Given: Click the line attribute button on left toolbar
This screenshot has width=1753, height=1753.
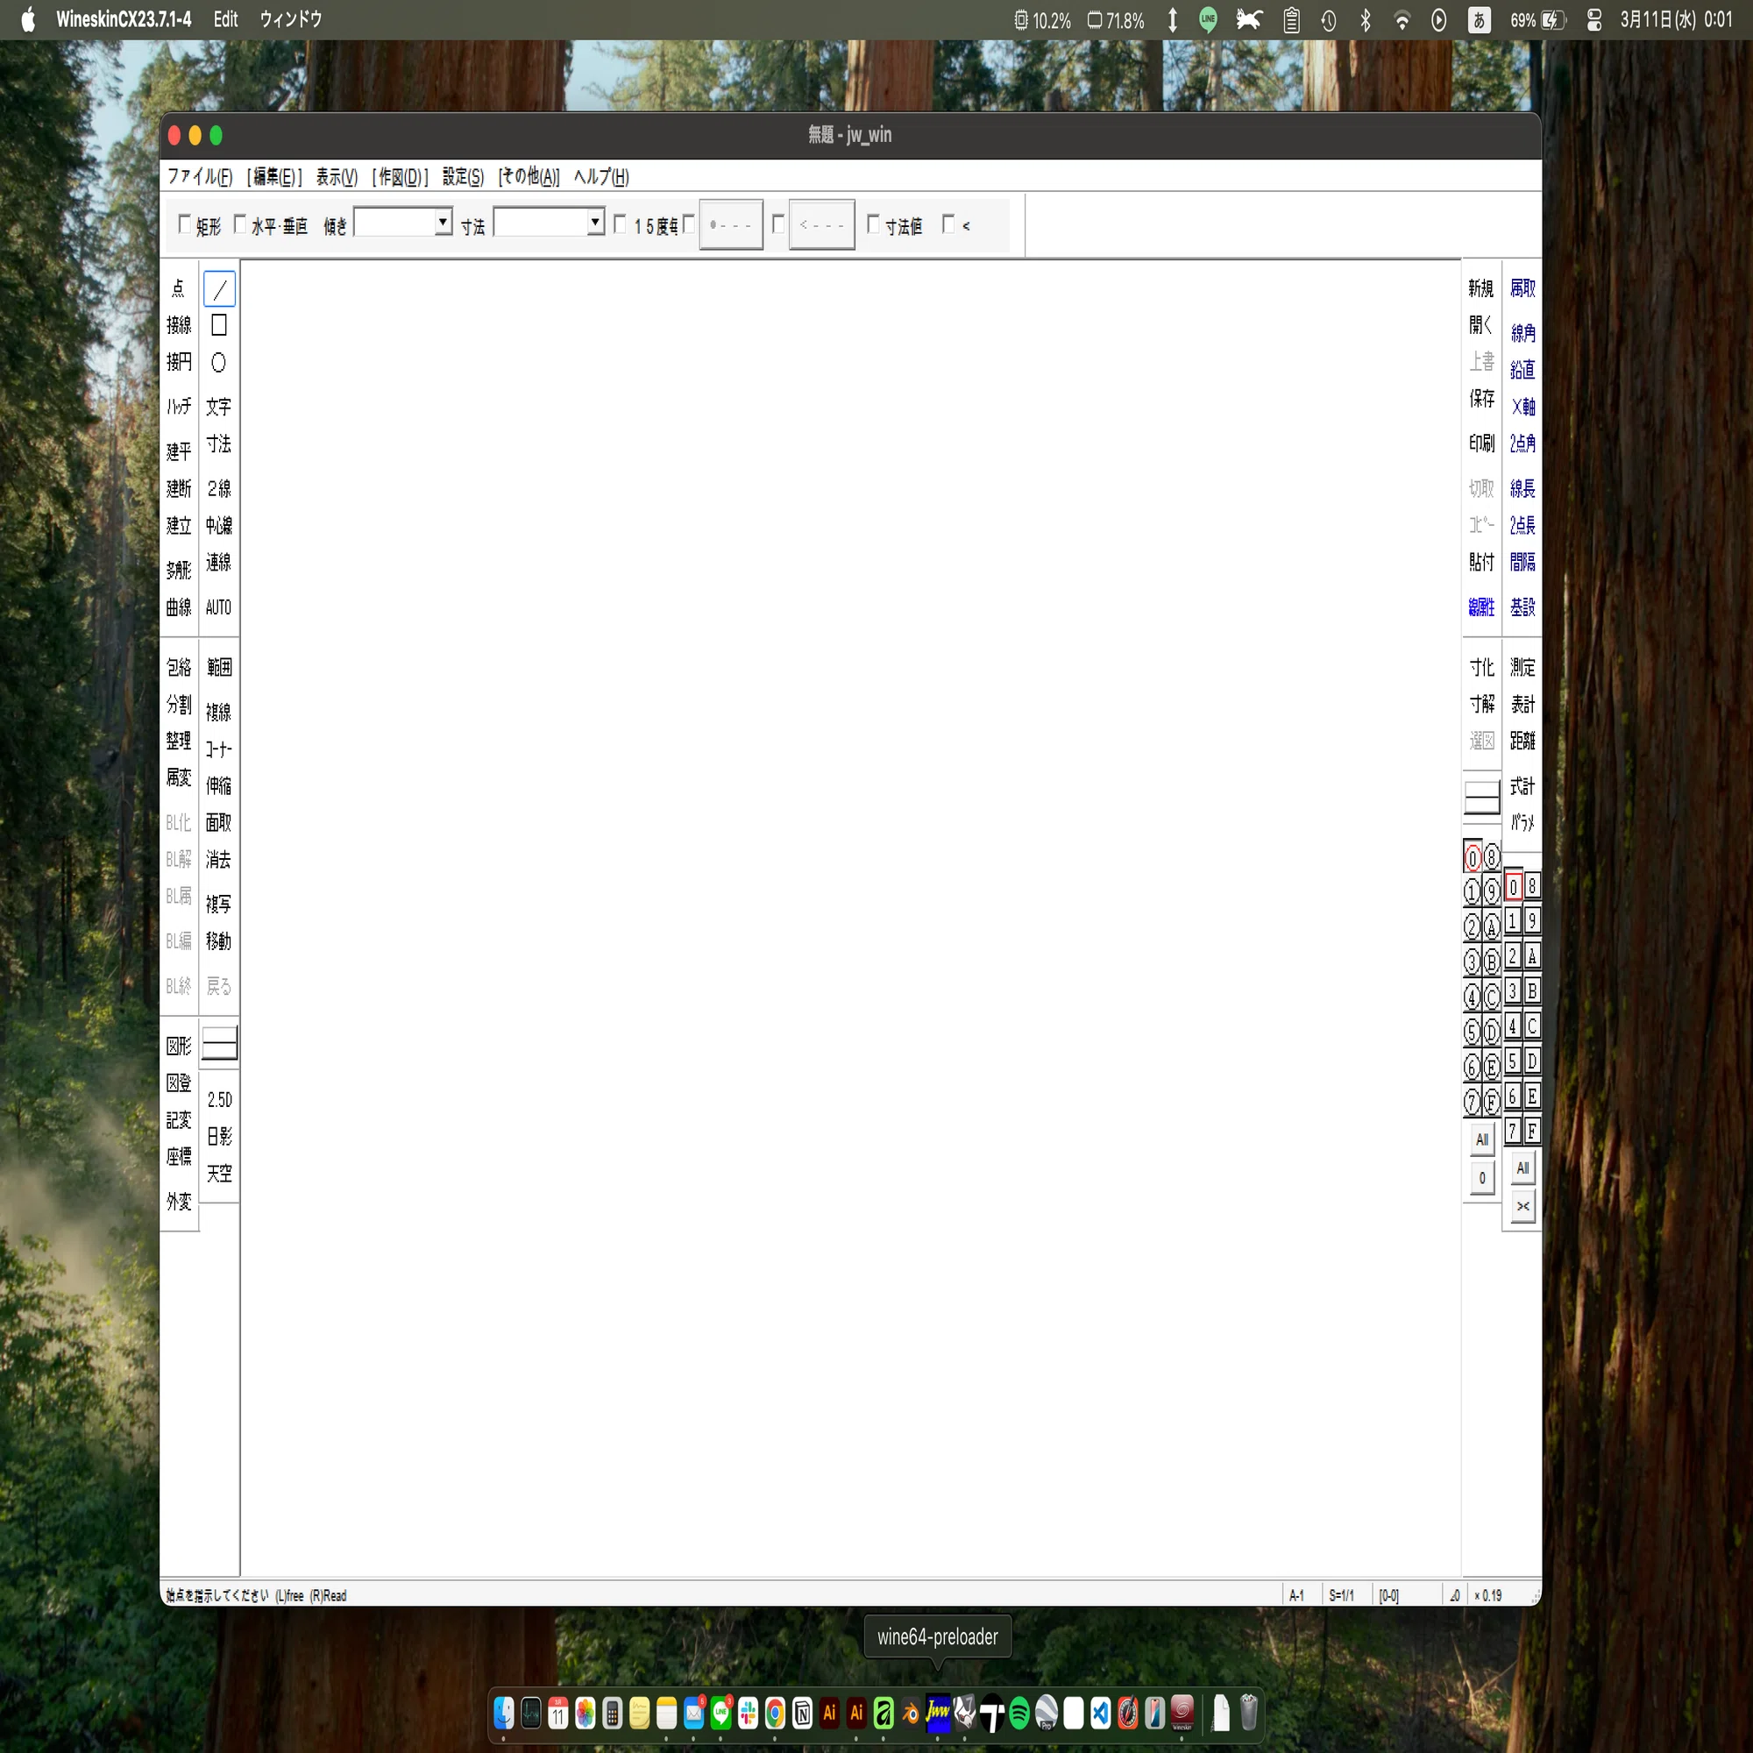Looking at the screenshot, I should pyautogui.click(x=218, y=1042).
